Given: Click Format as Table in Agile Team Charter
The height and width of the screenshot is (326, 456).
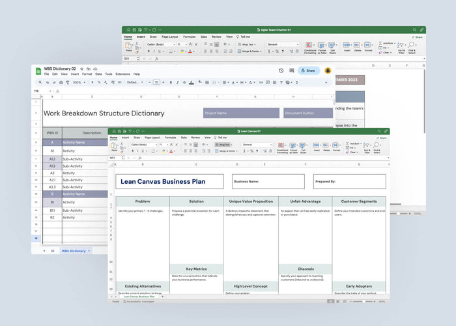Looking at the screenshot, I should (x=322, y=47).
